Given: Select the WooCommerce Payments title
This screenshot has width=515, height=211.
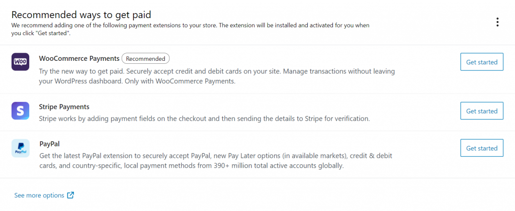Looking at the screenshot, I should [x=79, y=59].
